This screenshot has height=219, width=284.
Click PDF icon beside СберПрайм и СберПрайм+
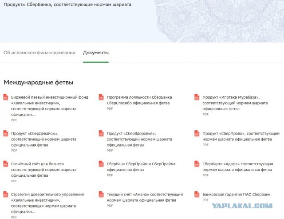click(x=101, y=164)
